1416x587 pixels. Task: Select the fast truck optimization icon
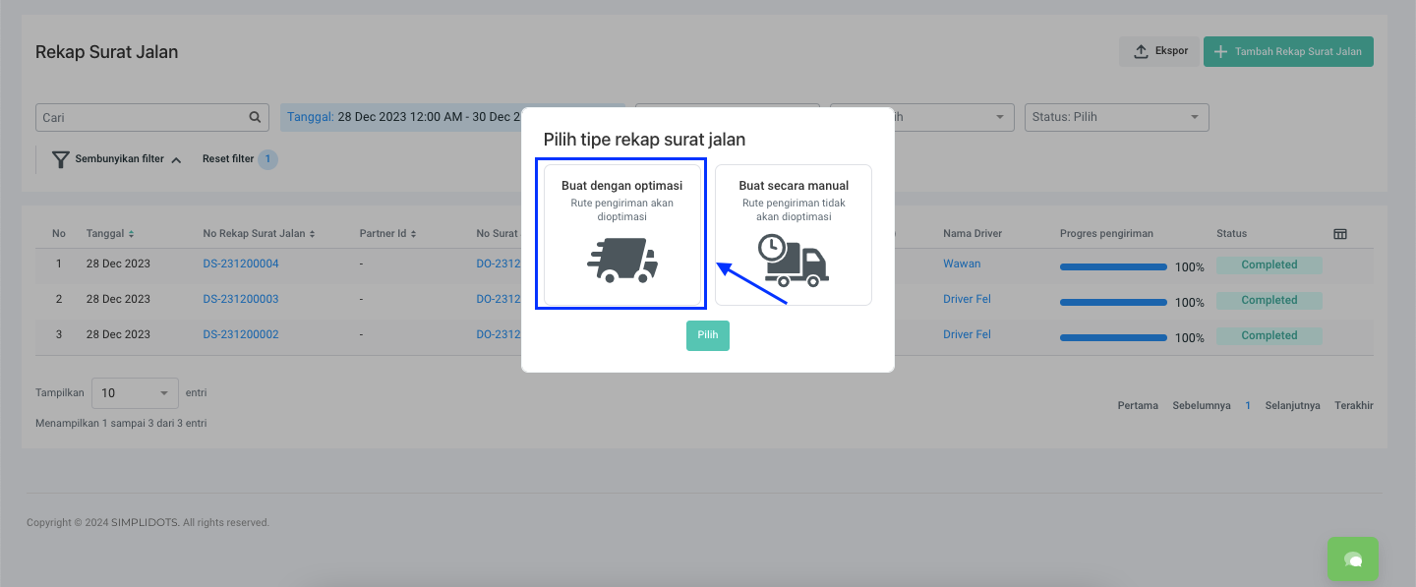pyautogui.click(x=621, y=261)
